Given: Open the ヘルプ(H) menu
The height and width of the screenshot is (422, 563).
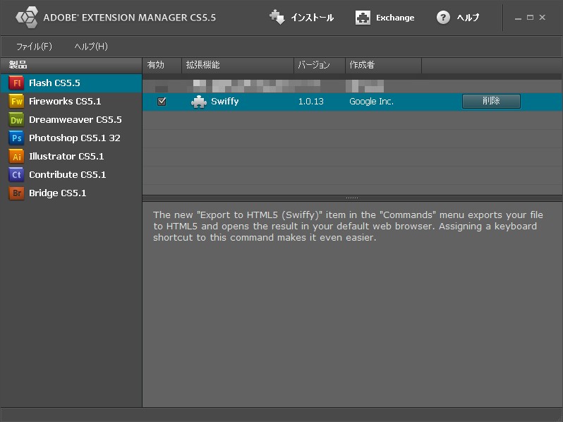Looking at the screenshot, I should point(91,47).
